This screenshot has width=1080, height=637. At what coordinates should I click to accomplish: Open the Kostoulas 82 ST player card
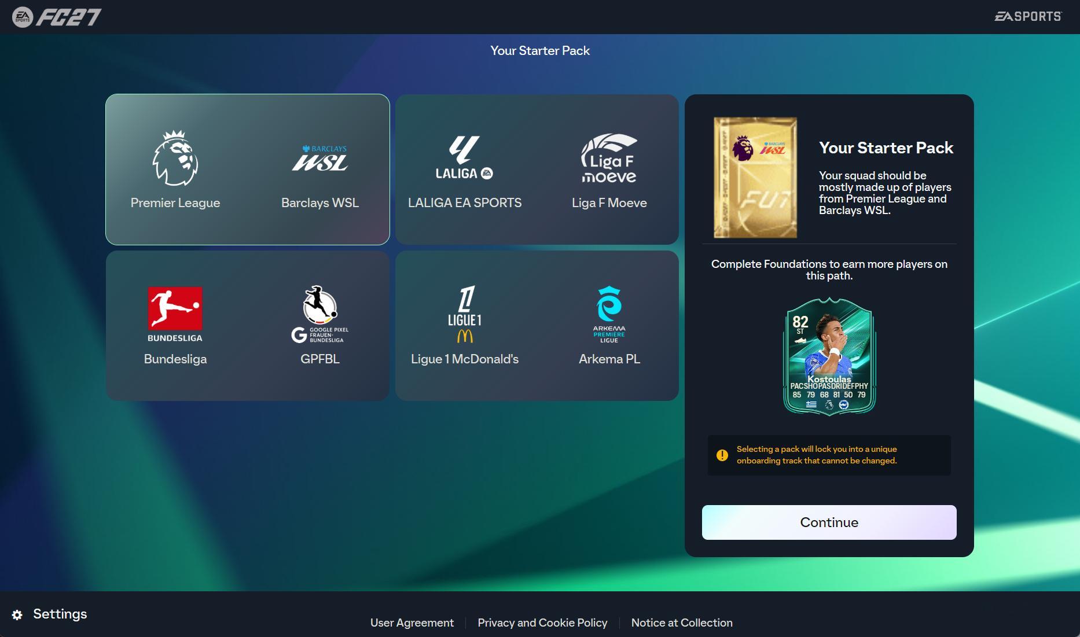pyautogui.click(x=829, y=356)
